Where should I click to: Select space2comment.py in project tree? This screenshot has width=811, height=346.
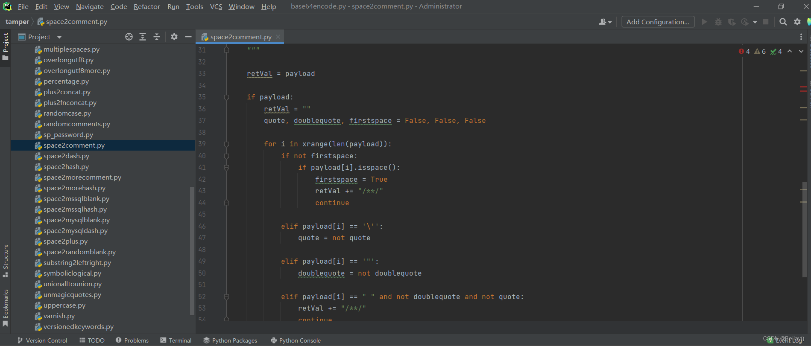(102, 145)
